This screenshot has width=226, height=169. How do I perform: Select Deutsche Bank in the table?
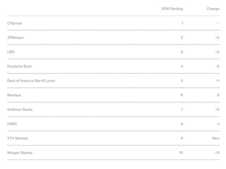[x=19, y=66]
